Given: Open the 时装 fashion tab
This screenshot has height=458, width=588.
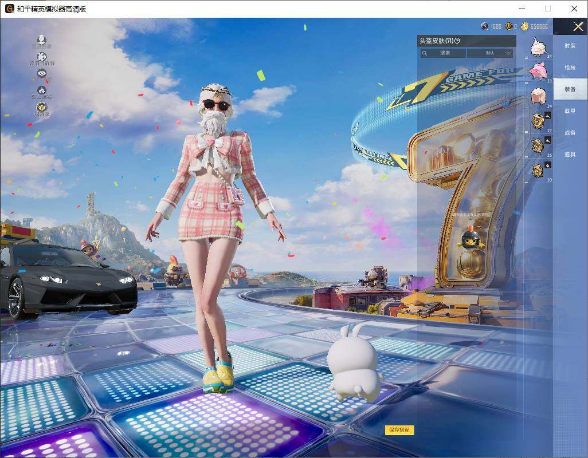Looking at the screenshot, I should tap(570, 46).
